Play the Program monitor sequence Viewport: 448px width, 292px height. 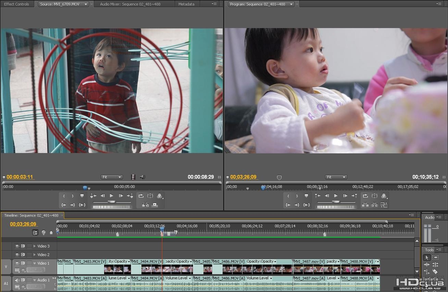pos(336,196)
